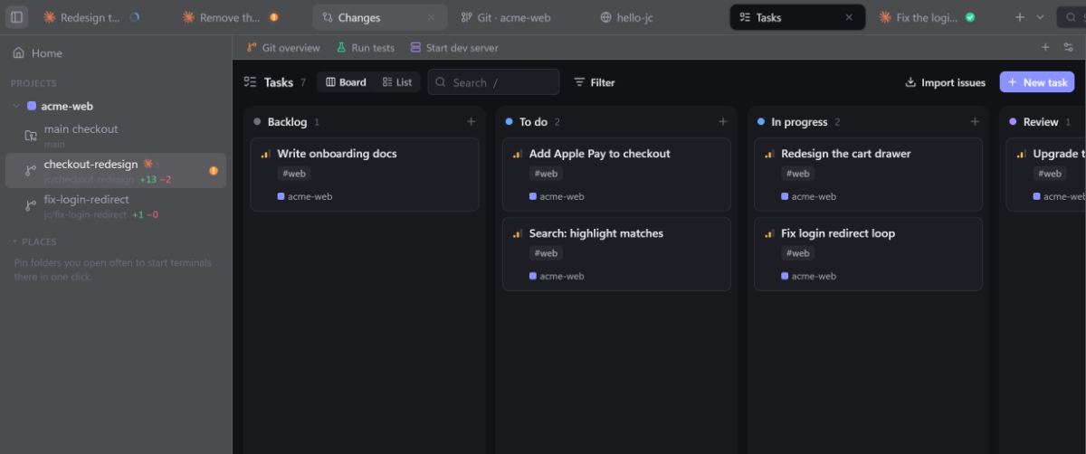Click the To do column header
The image size is (1086, 454).
click(533, 122)
